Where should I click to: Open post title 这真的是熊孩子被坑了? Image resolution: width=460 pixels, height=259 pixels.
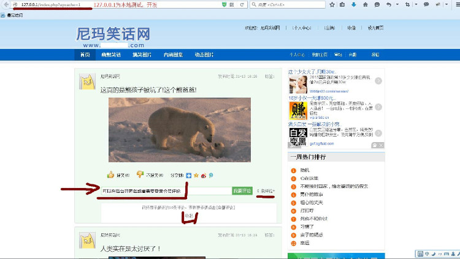(148, 90)
